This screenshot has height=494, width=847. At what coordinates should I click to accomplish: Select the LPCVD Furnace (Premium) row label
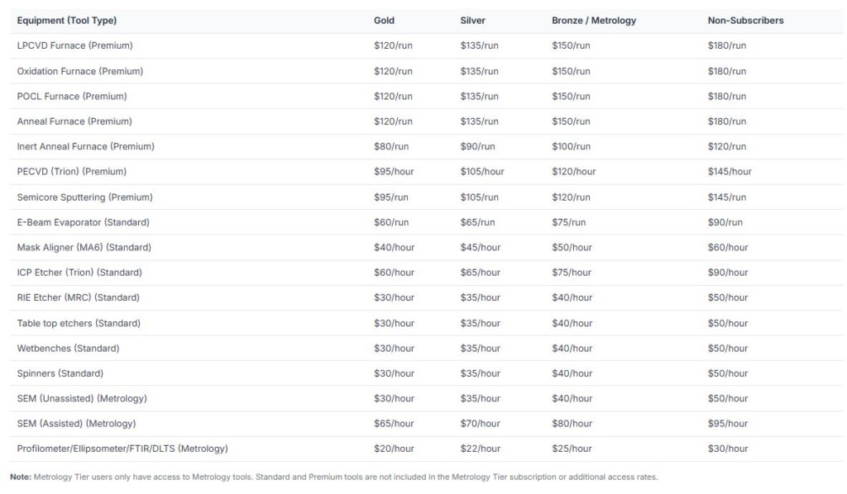coord(74,45)
